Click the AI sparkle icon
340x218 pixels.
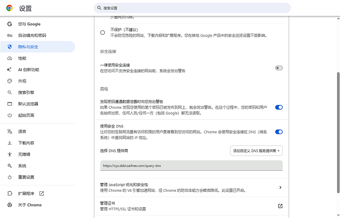tap(9, 70)
